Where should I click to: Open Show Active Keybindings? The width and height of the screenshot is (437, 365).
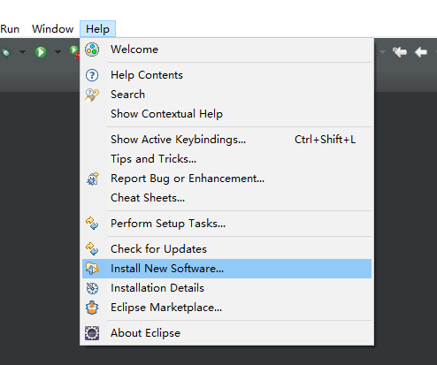point(226,140)
